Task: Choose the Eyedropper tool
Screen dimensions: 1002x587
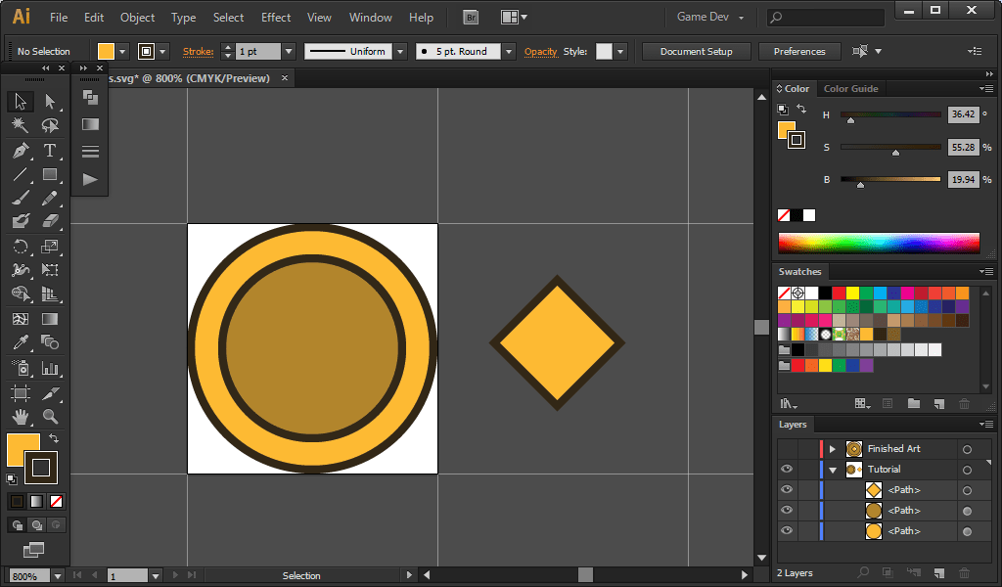Action: [x=20, y=342]
